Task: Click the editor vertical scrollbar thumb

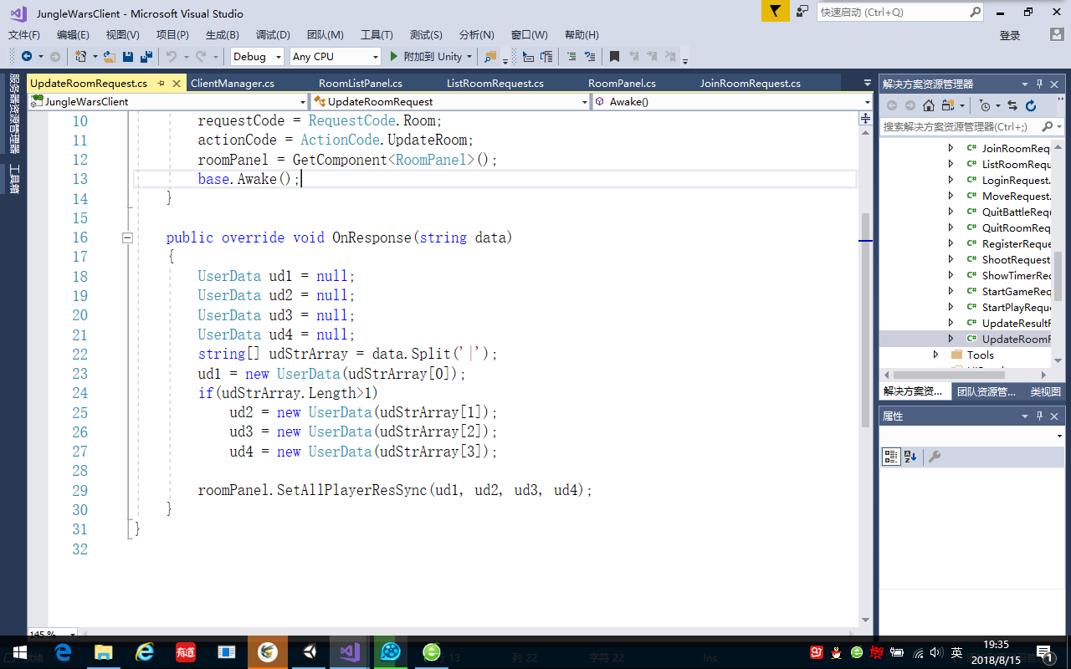Action: click(865, 322)
